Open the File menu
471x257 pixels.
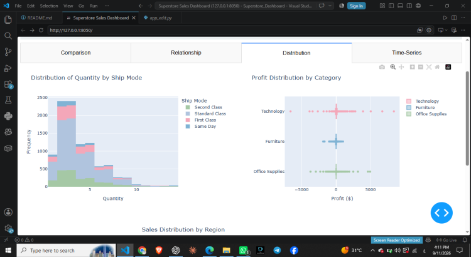[18, 6]
